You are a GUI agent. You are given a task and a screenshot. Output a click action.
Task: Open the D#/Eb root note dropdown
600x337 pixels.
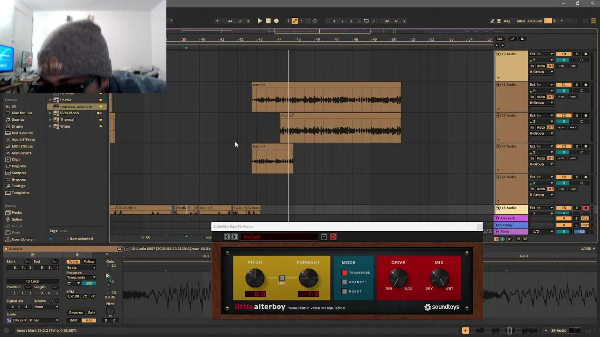pos(19,320)
